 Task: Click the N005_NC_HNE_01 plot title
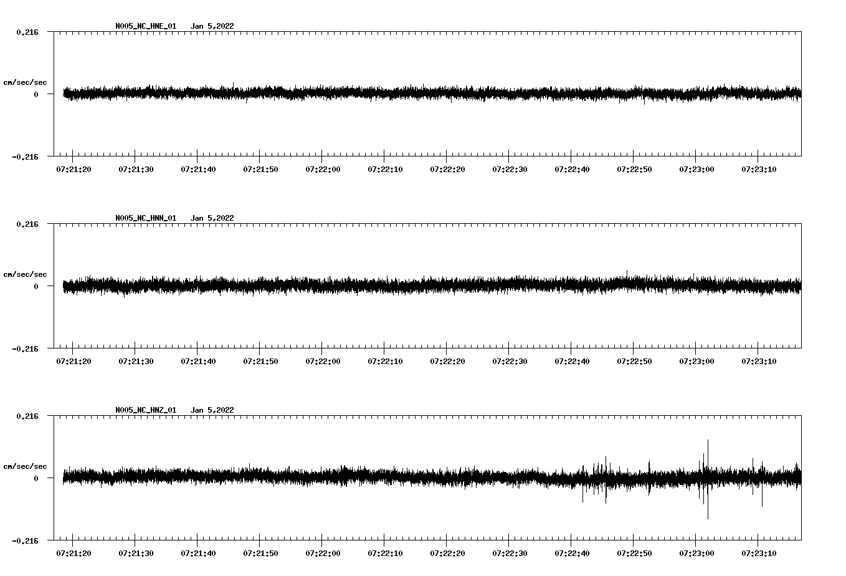coord(146,26)
